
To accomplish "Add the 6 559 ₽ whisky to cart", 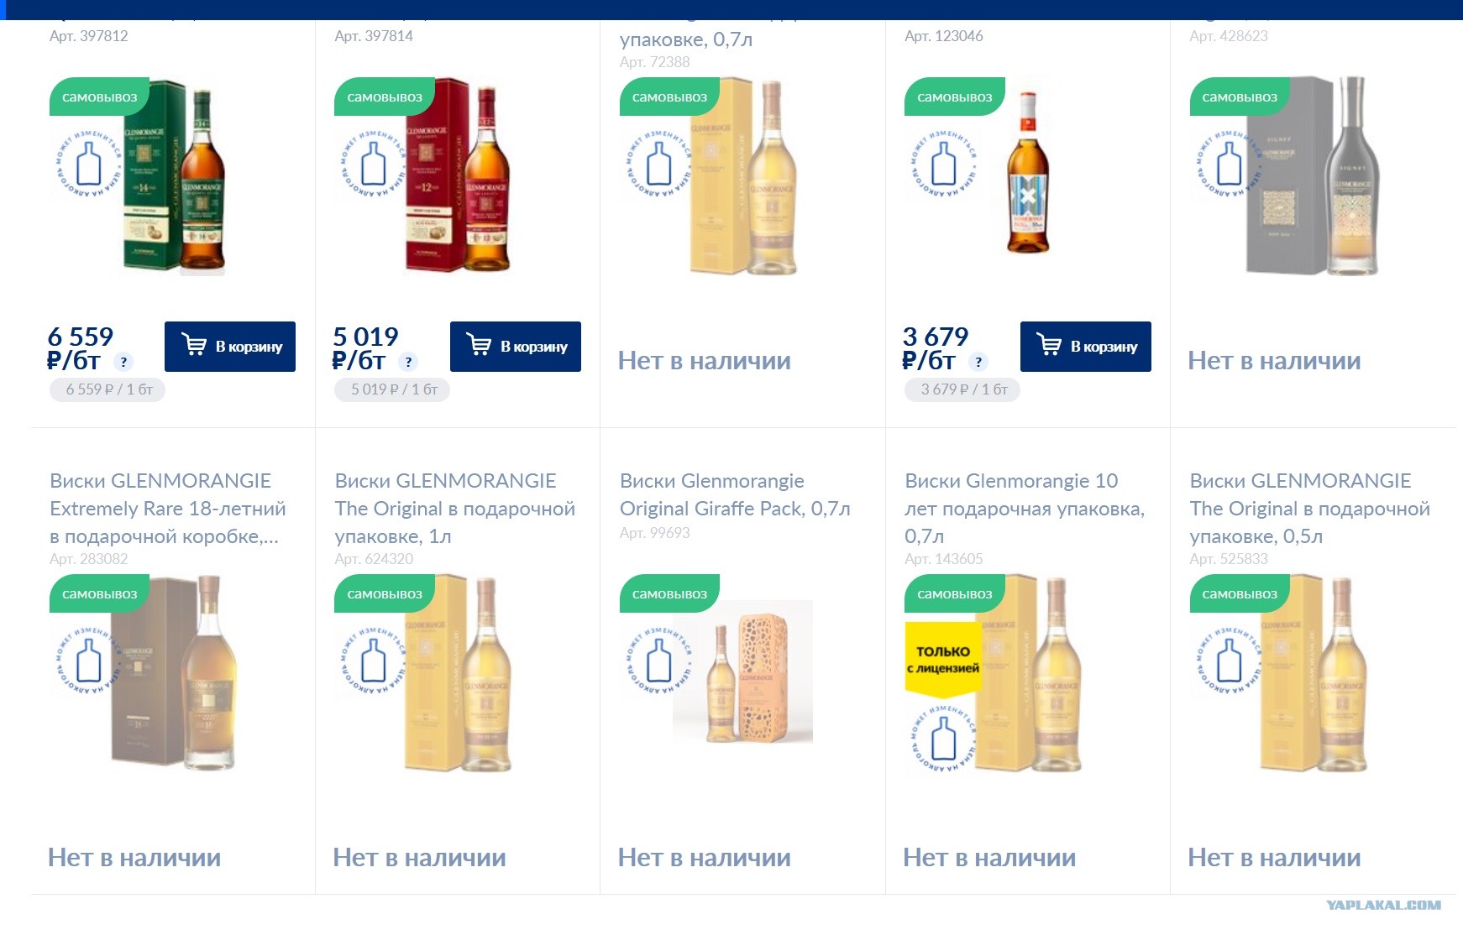I will point(230,347).
